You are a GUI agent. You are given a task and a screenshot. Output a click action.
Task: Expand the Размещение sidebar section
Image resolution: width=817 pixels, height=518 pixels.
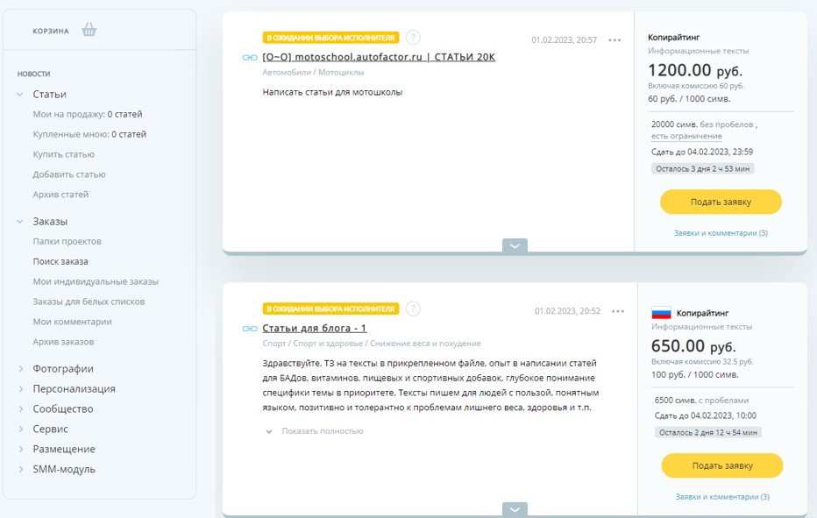click(x=21, y=450)
